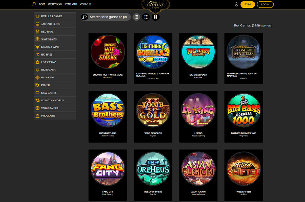Open Big Bass Bonanza 1000 thumbnail

(244, 110)
